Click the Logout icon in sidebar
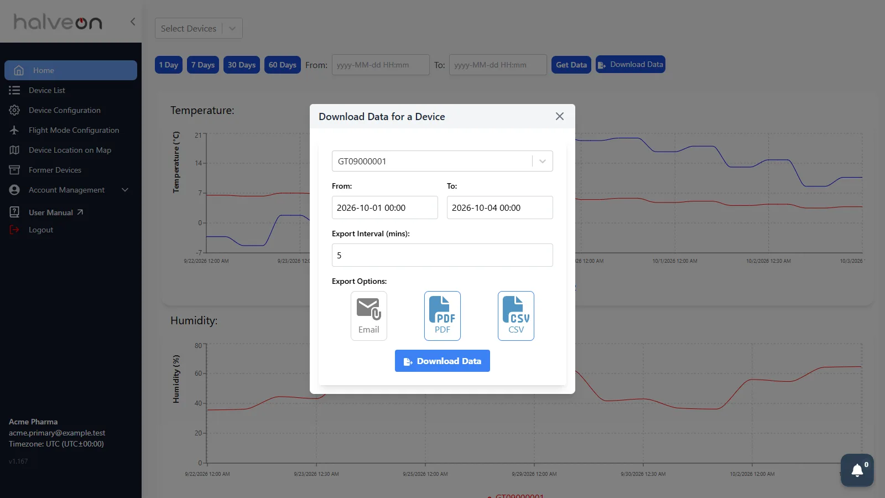Image resolution: width=885 pixels, height=498 pixels. pos(14,230)
